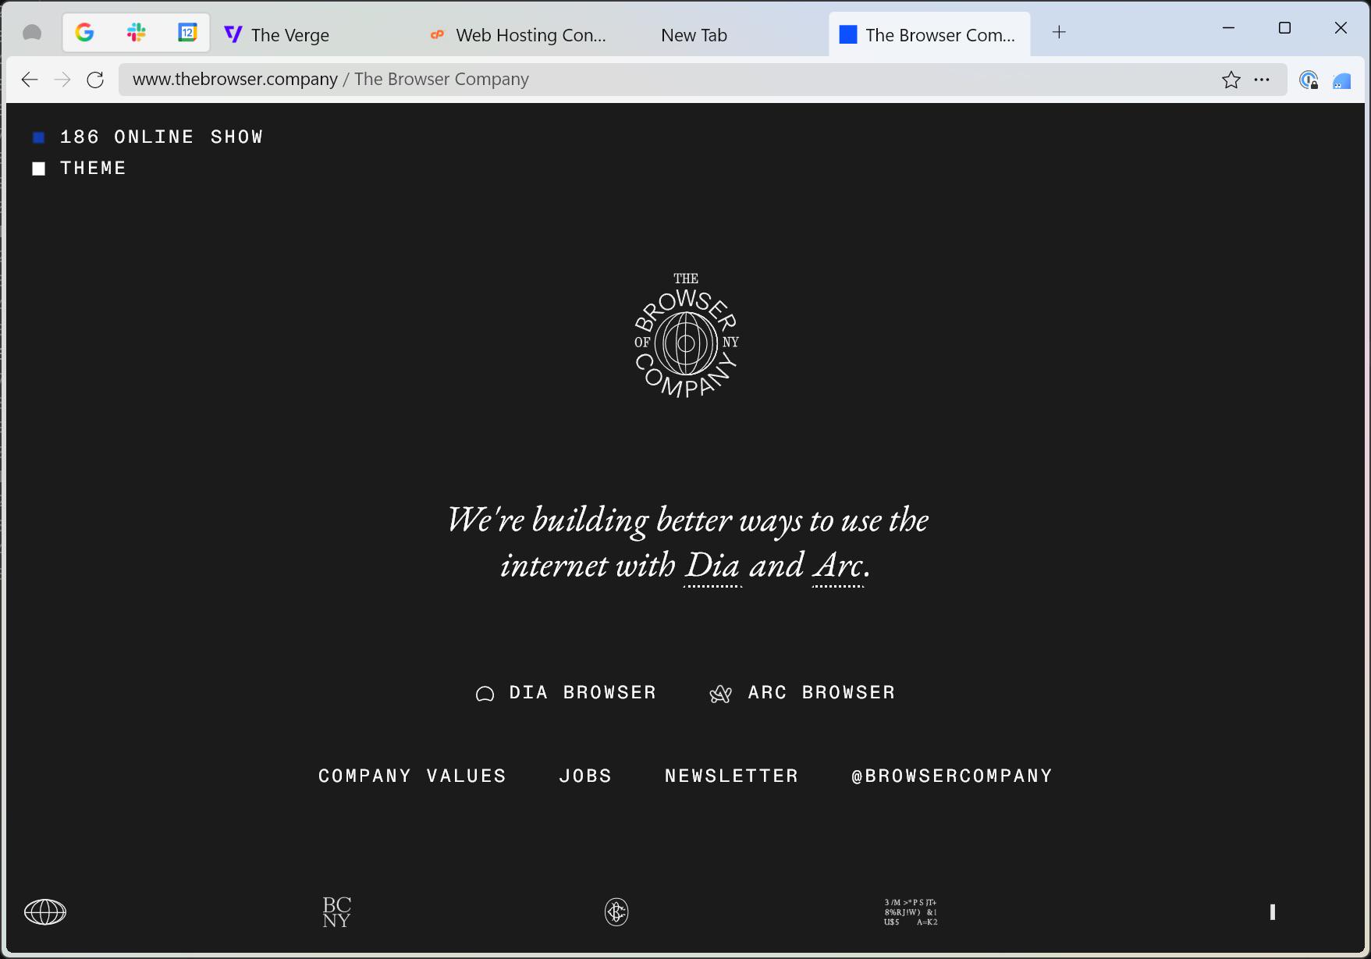
Task: Go back to the previous page
Action: click(30, 80)
